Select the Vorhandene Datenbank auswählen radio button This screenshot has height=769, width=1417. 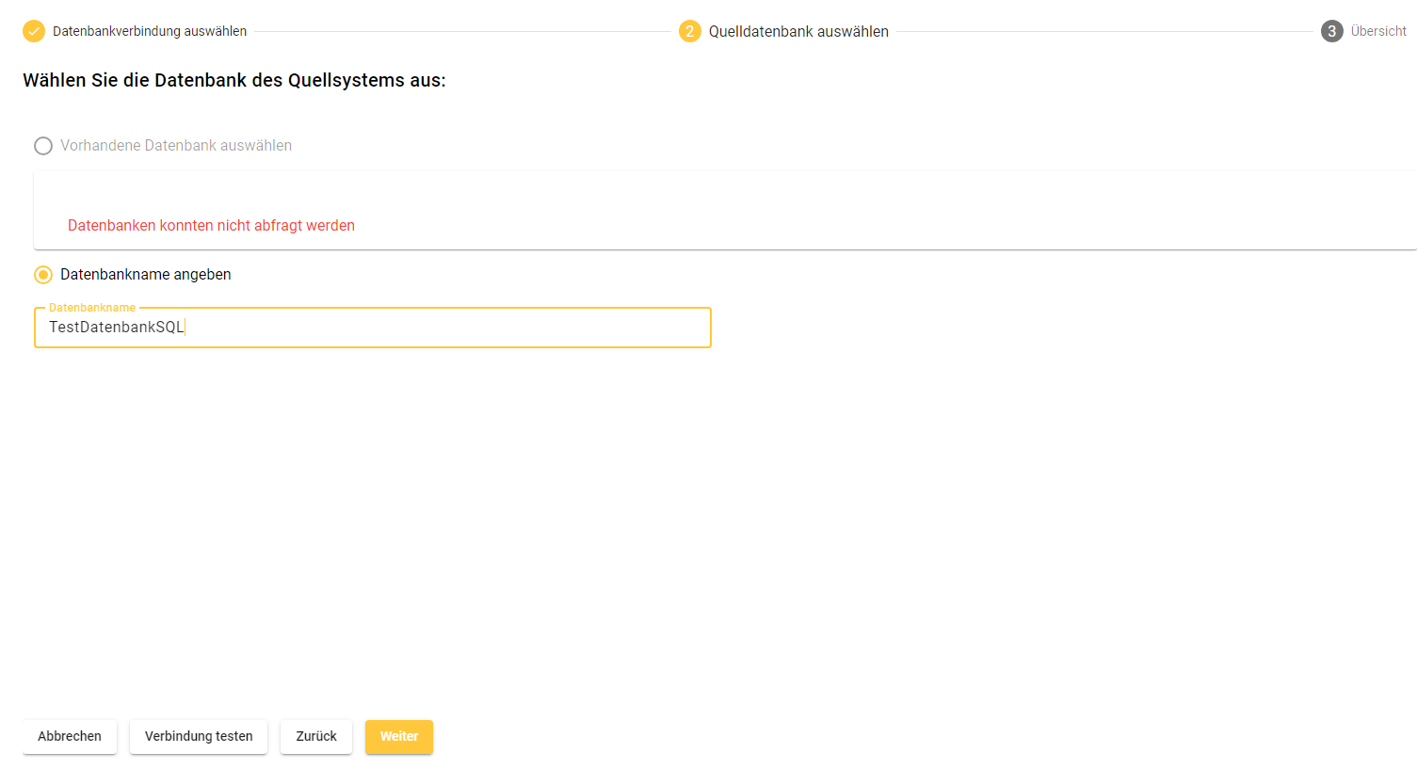pos(43,146)
